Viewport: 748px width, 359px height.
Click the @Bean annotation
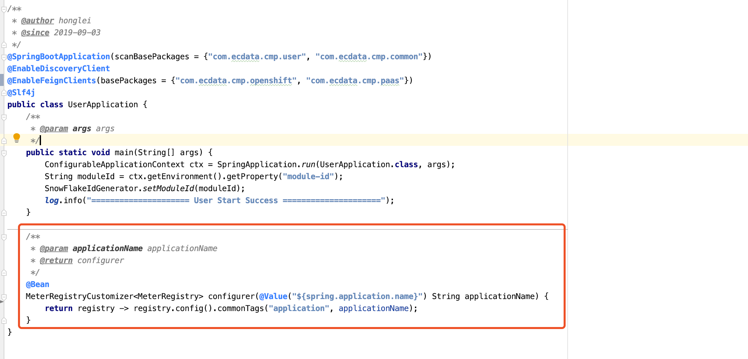pyautogui.click(x=38, y=284)
